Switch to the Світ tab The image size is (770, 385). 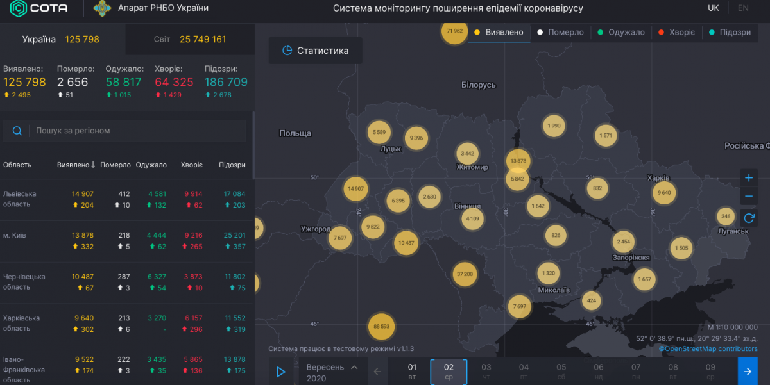pyautogui.click(x=189, y=39)
